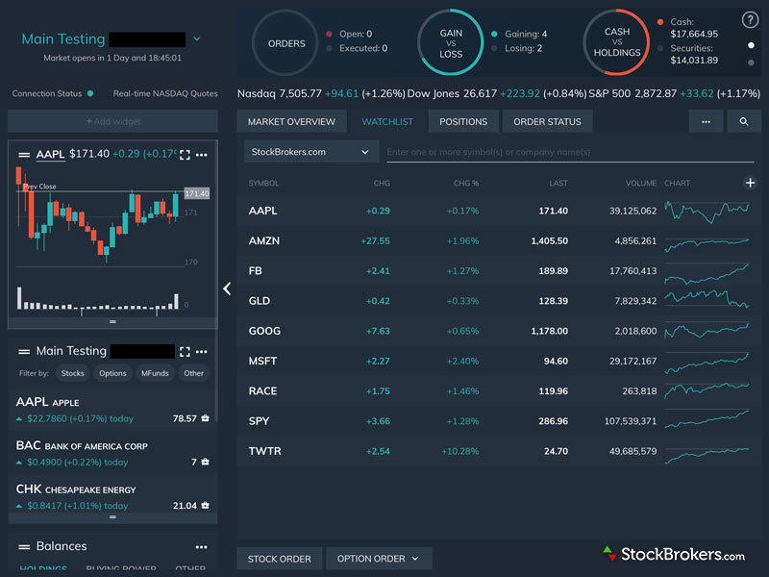Viewport: 769px width, 577px height.
Task: Select the GOOG watchlist row
Action: 499,331
